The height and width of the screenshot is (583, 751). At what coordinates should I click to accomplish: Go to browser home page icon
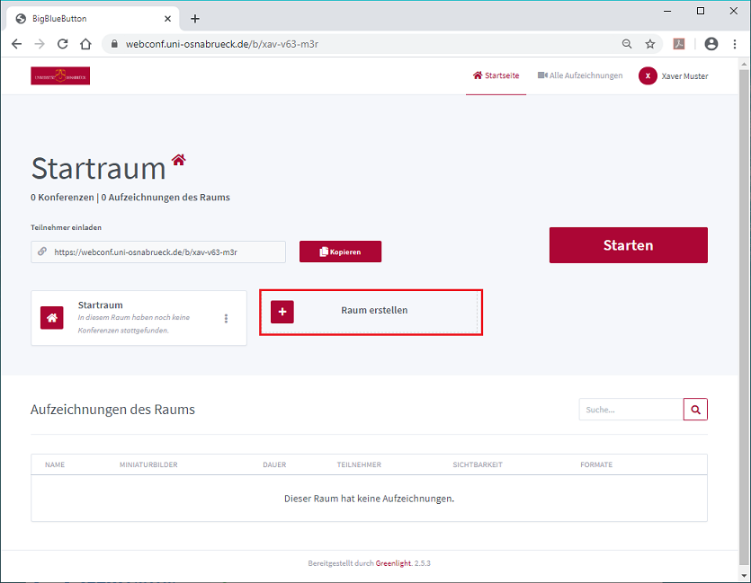[85, 44]
